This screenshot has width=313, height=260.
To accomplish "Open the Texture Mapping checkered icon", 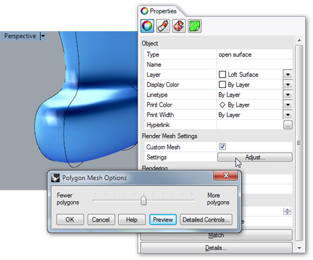I will tap(179, 26).
